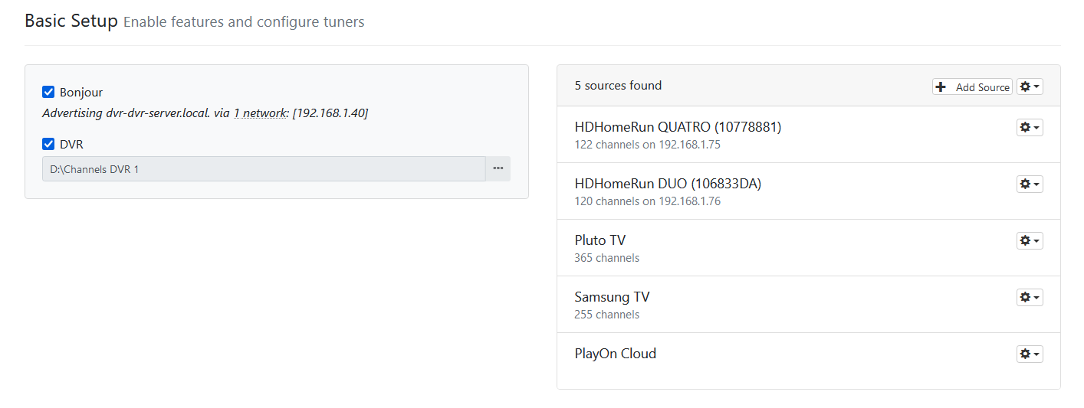Select the HDHomeRun QUATRO source title
The image size is (1084, 408).
678,127
